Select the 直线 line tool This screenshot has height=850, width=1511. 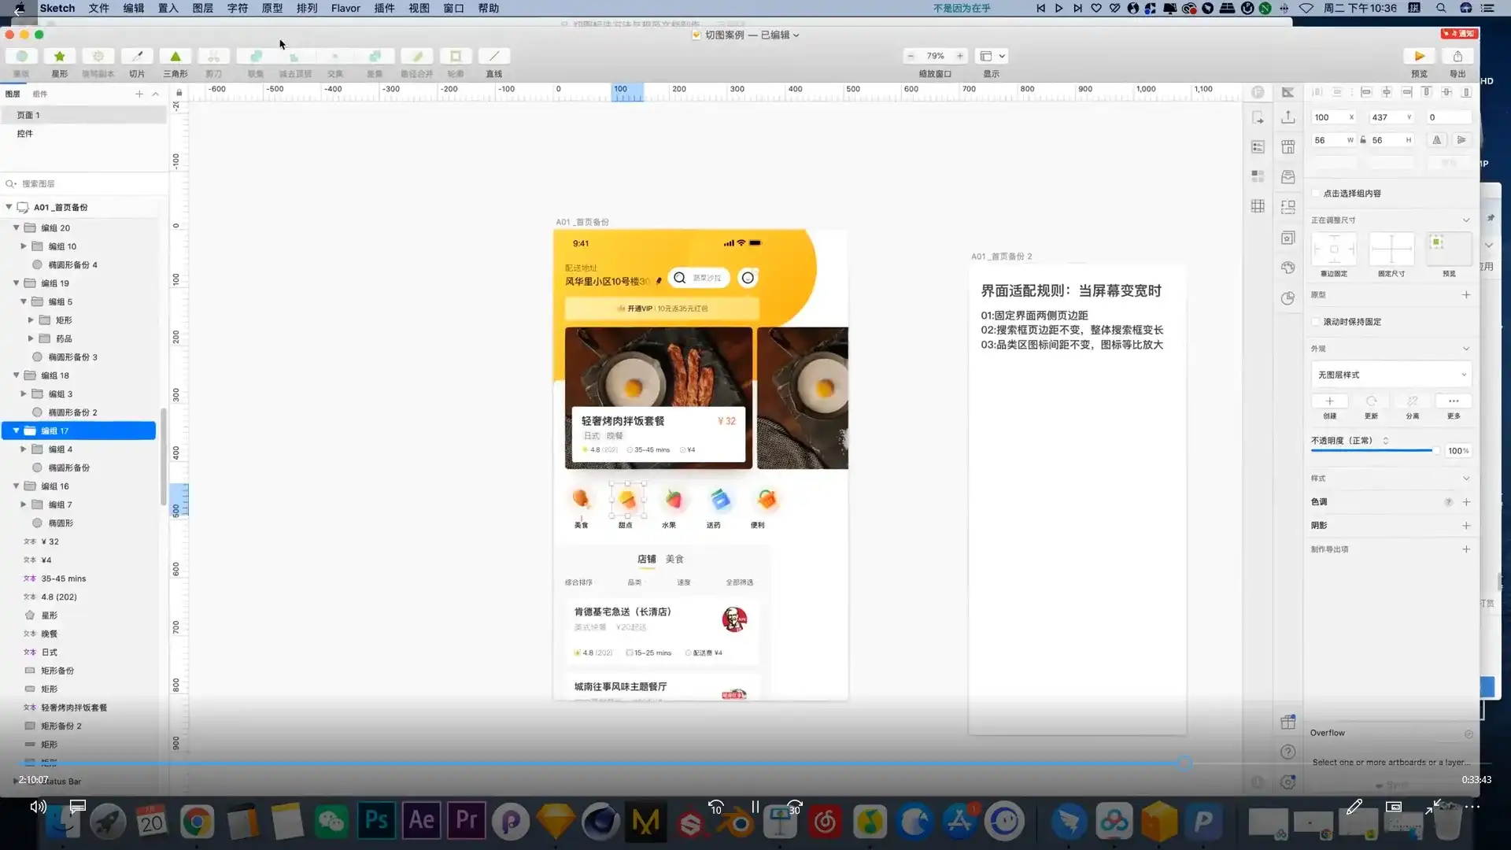pos(493,56)
